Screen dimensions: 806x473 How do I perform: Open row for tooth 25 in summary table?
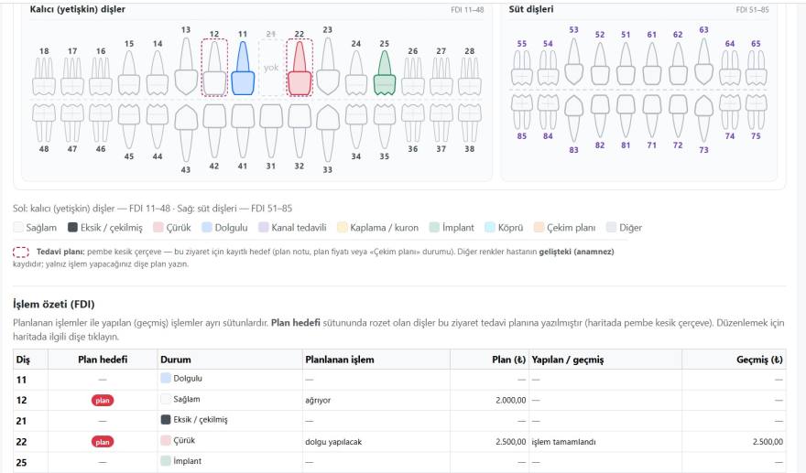pos(399,462)
